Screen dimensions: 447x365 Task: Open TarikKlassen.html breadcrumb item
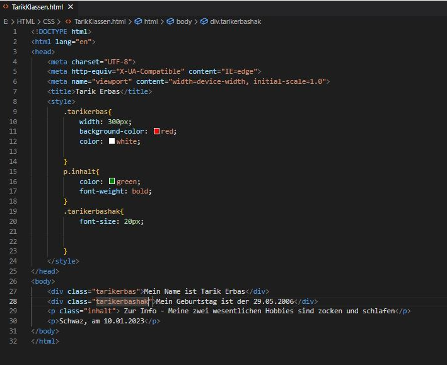tap(100, 21)
